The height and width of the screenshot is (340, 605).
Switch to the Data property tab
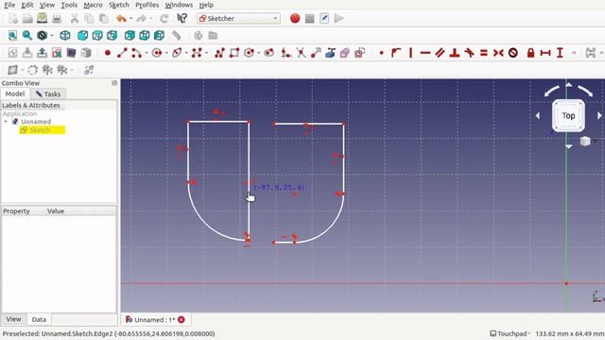click(x=39, y=319)
